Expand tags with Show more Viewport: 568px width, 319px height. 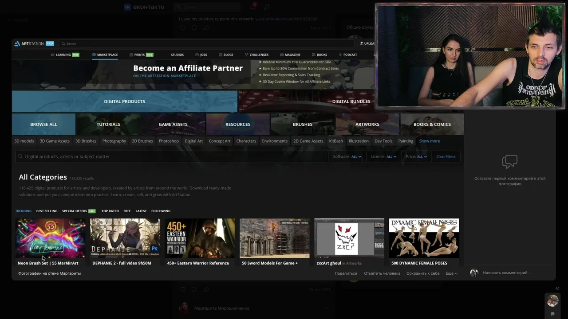coord(430,141)
